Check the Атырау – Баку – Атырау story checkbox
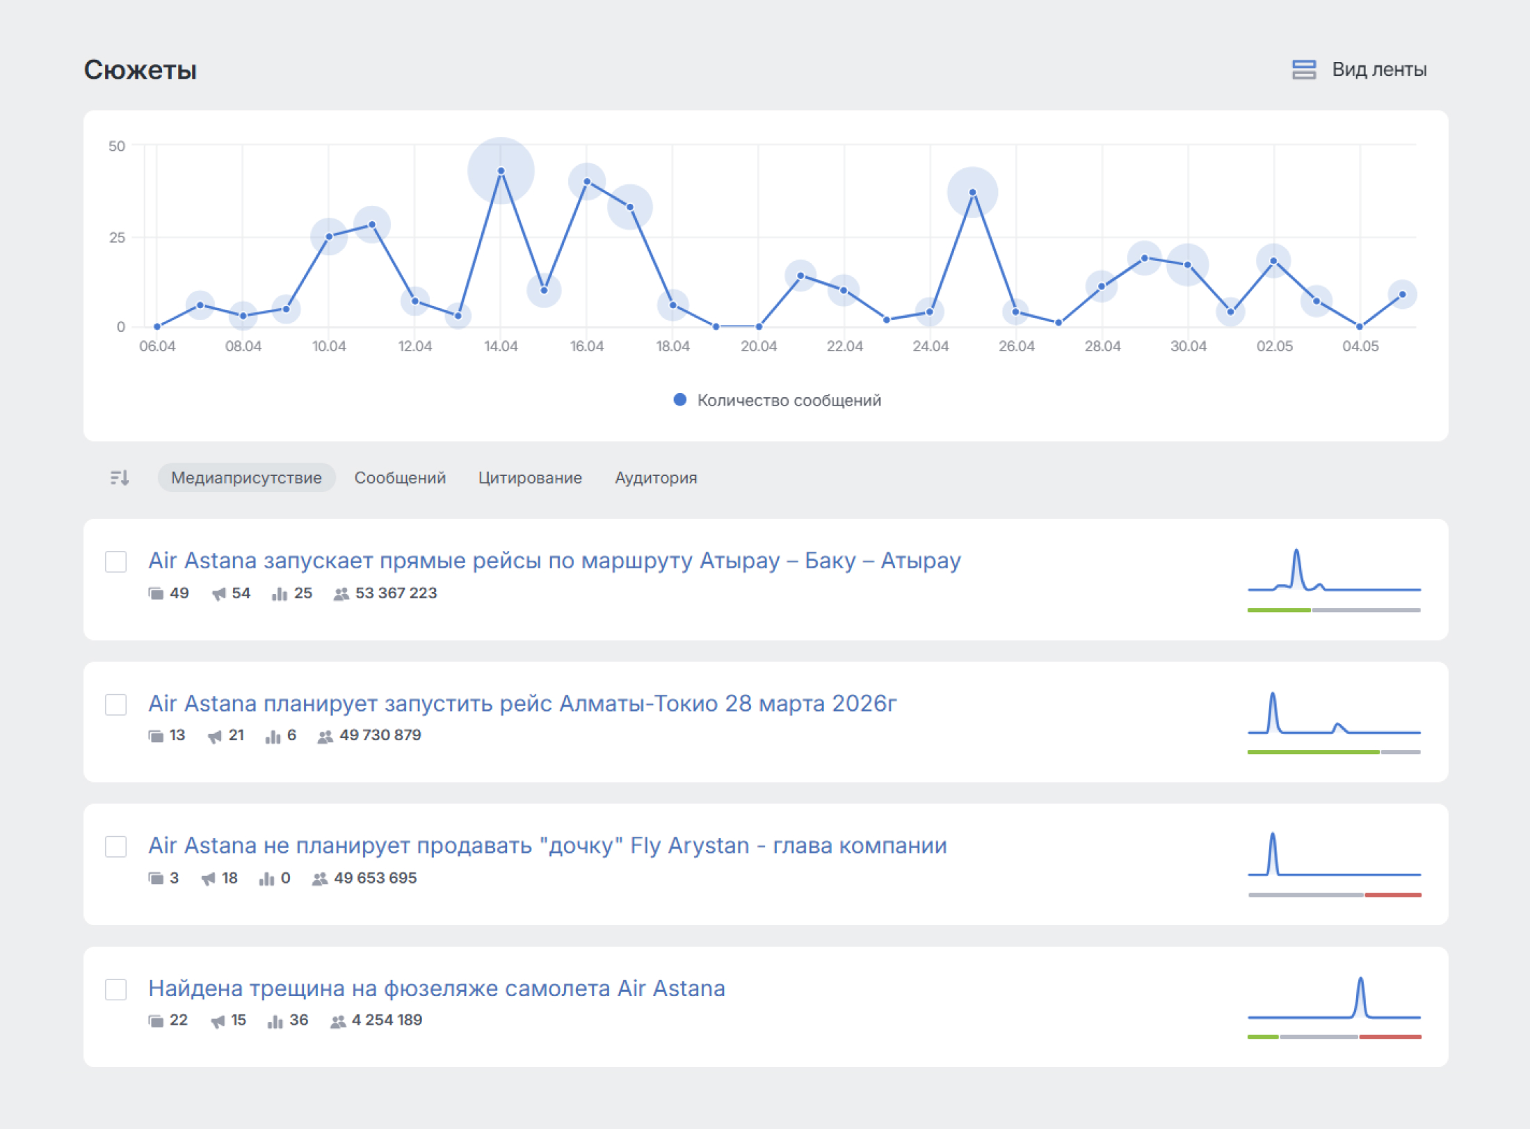1530x1129 pixels. click(x=116, y=561)
